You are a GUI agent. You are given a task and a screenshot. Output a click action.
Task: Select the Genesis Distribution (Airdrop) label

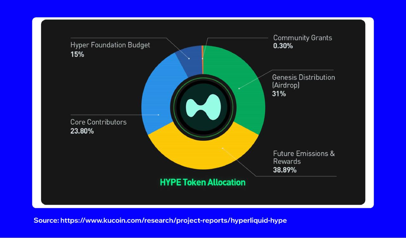[303, 81]
